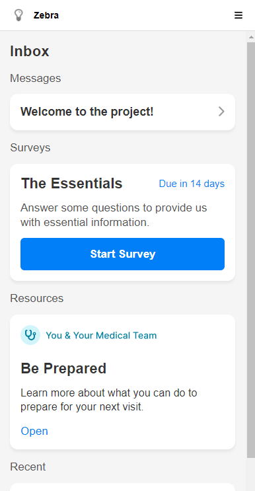Click the Open link under Be Prepared
The height and width of the screenshot is (491, 255).
click(x=34, y=431)
